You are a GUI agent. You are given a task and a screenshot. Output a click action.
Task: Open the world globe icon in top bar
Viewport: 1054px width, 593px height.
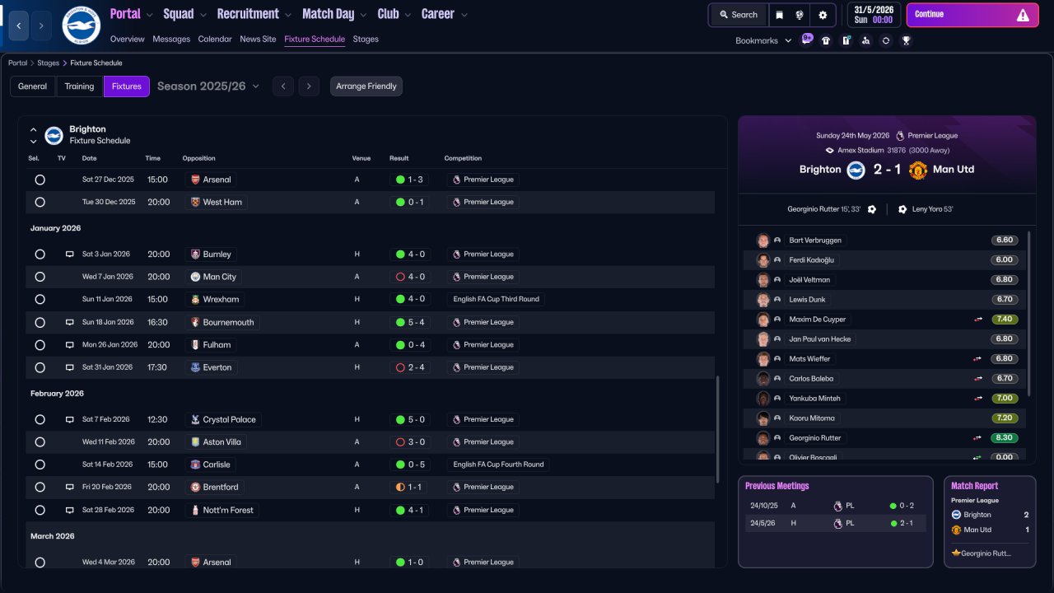coord(799,15)
